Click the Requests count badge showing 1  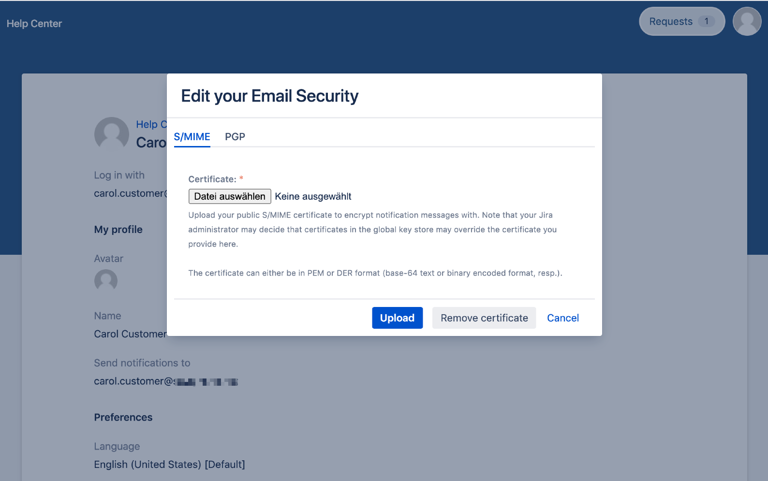706,21
